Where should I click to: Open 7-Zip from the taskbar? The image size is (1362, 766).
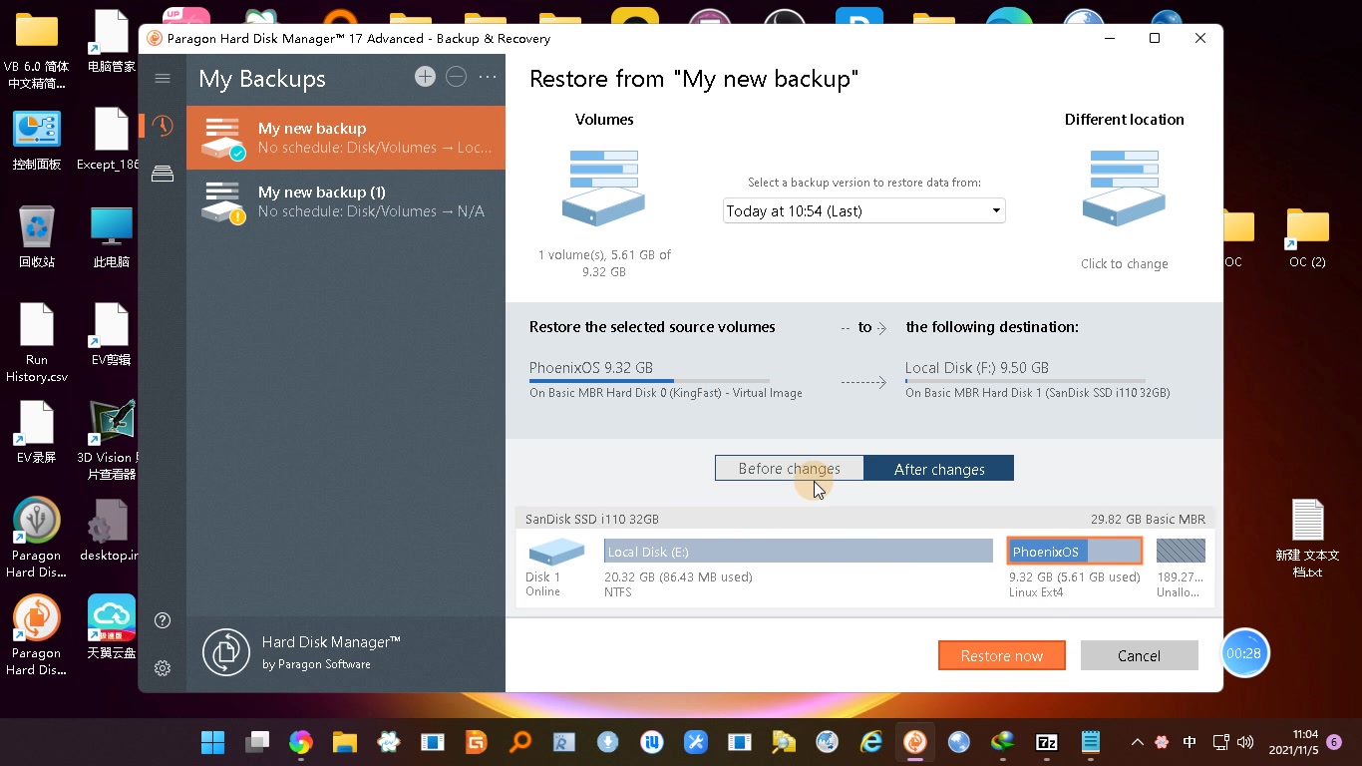tap(1047, 742)
